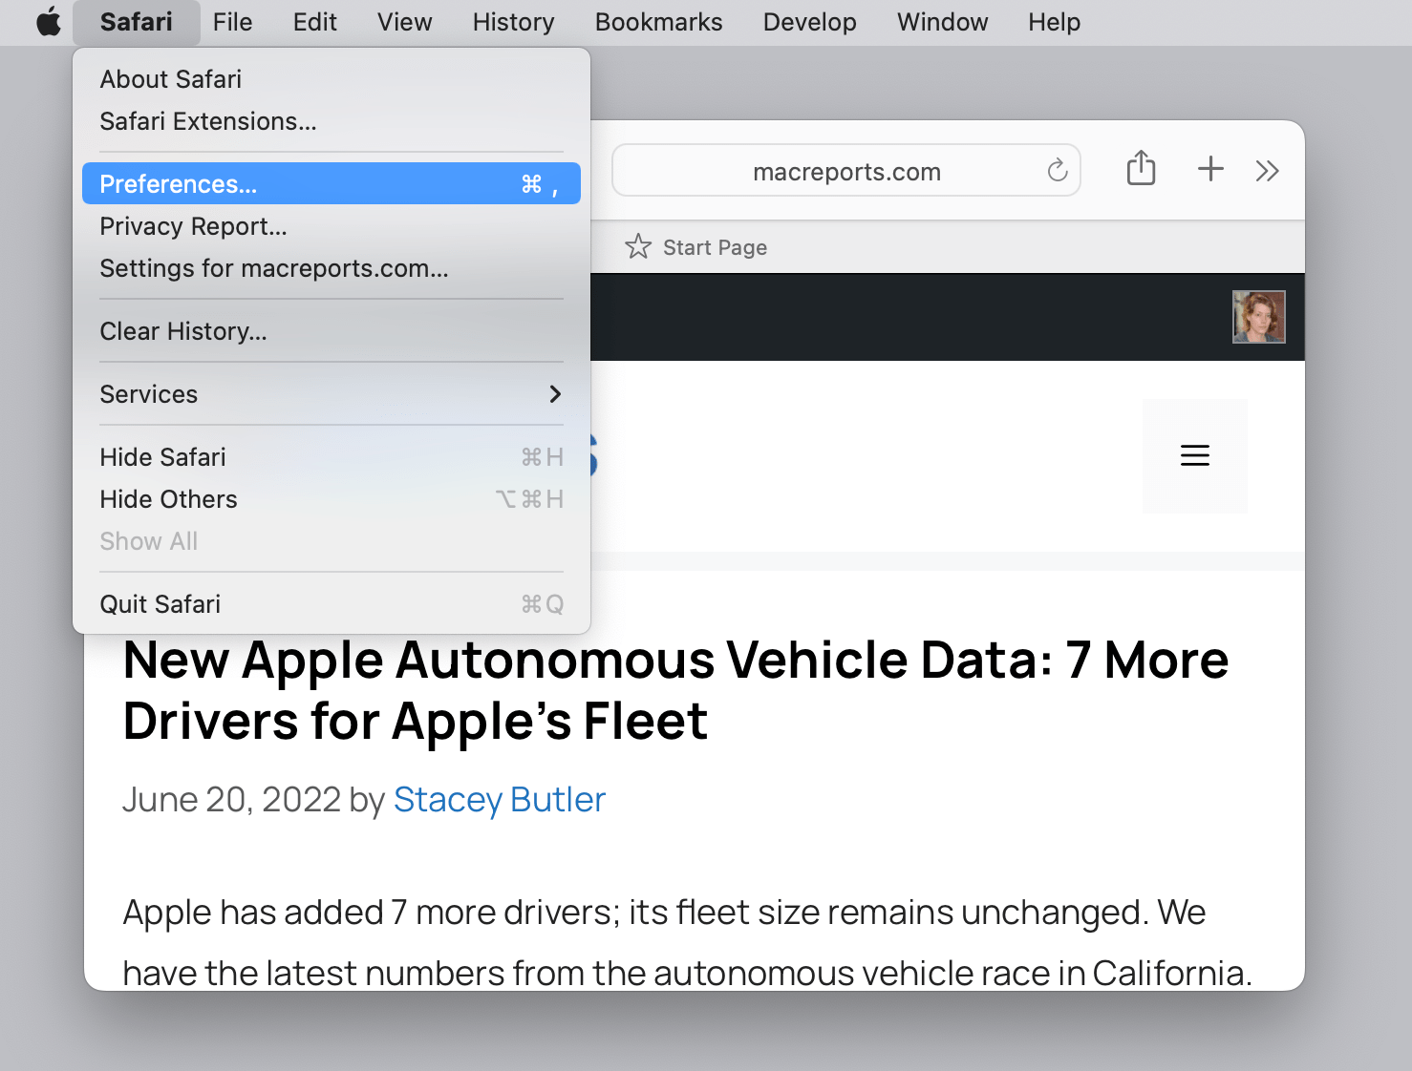Add a new tab with plus icon

[1210, 169]
